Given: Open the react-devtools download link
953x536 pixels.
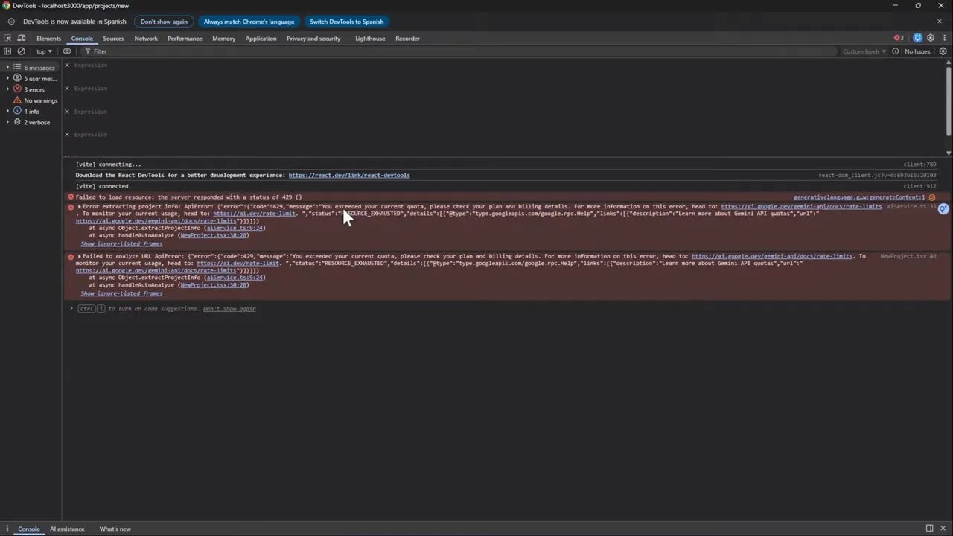Looking at the screenshot, I should (349, 175).
